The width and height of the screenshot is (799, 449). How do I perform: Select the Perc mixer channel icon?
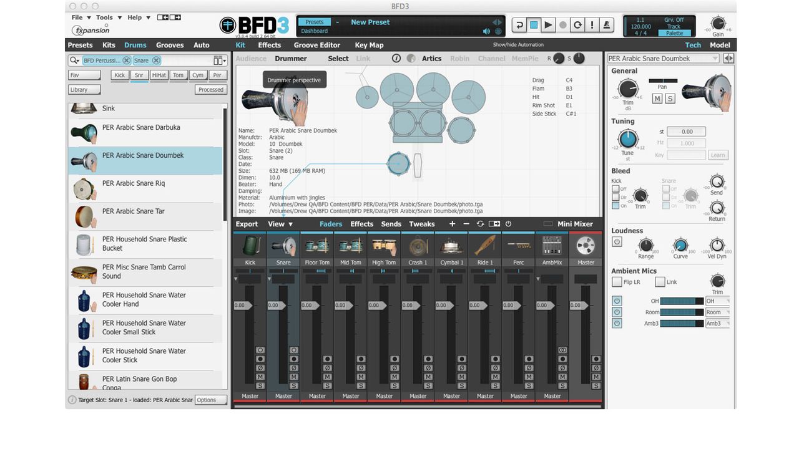coord(519,246)
